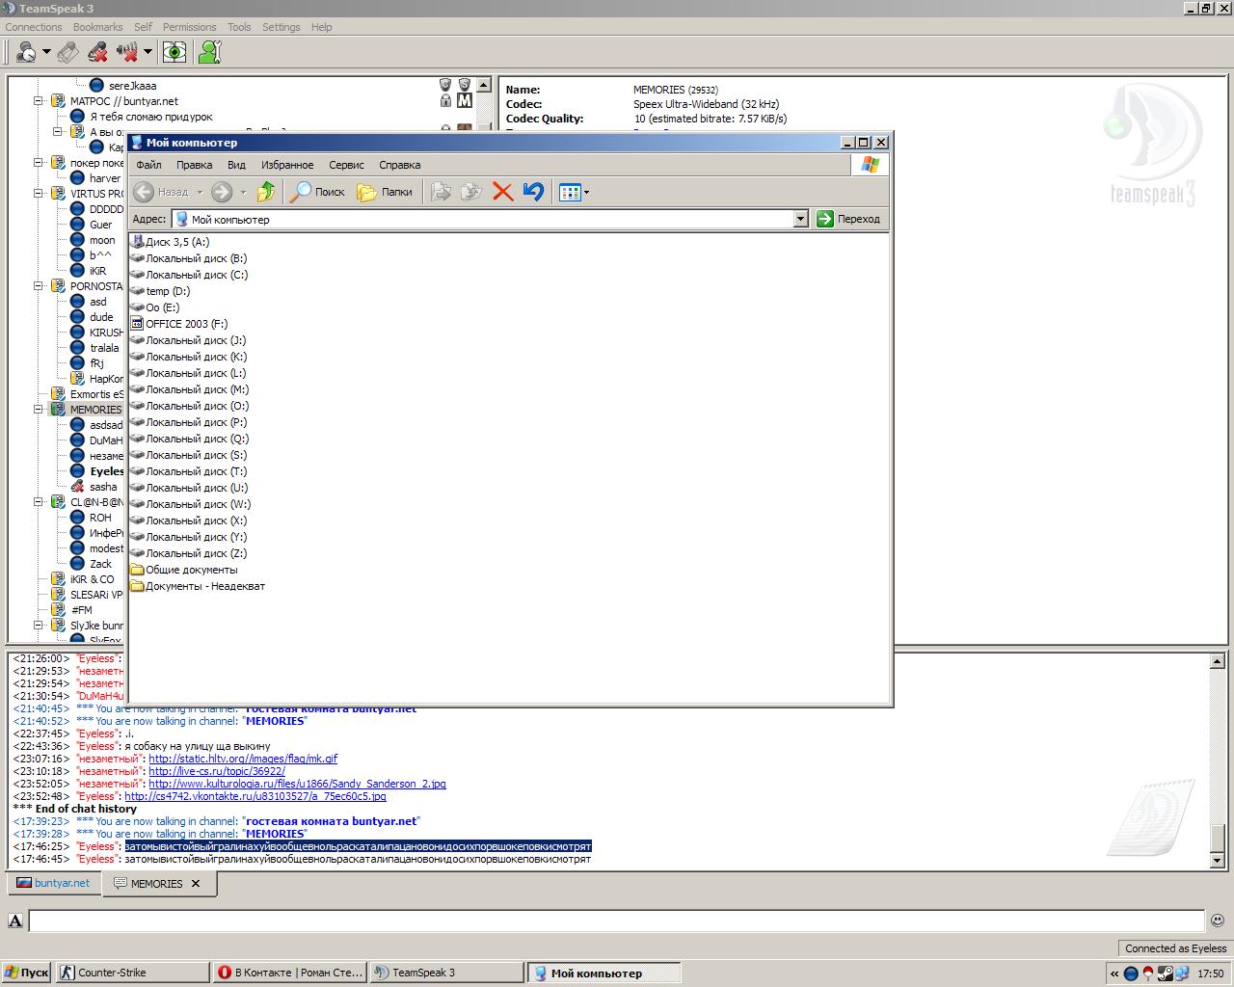
Task: Select the temp (D:) drive icon
Action: (x=137, y=291)
